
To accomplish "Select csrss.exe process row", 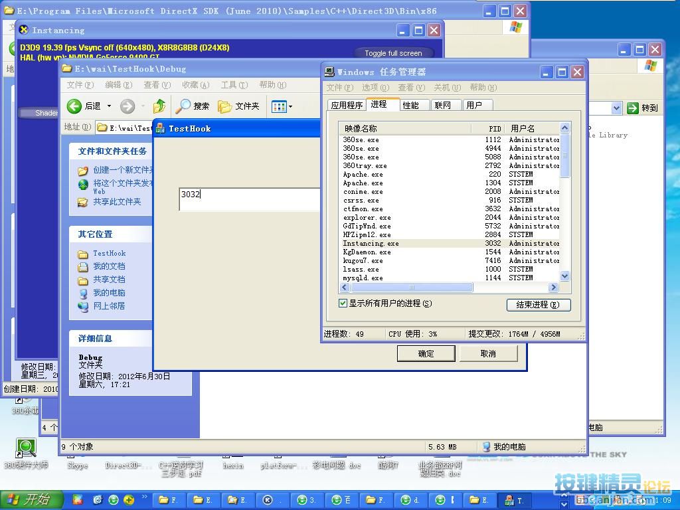I will [x=450, y=200].
